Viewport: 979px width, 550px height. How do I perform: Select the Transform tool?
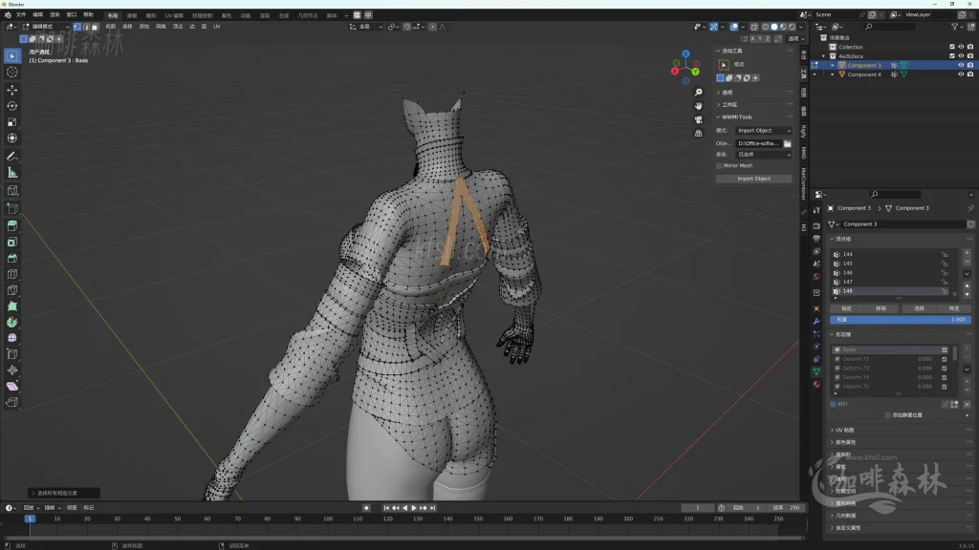point(11,137)
